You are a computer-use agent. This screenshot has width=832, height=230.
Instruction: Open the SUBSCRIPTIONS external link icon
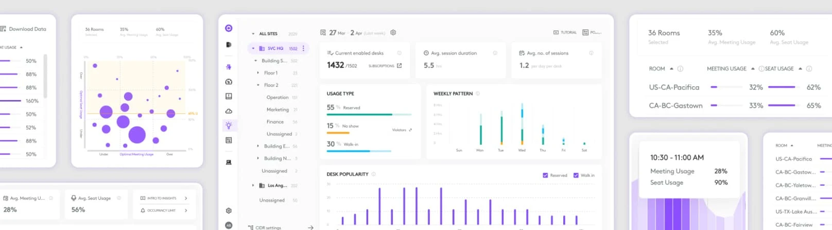pos(399,66)
